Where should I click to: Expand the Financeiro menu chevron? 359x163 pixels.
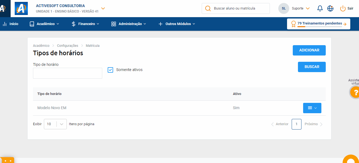[x=98, y=24]
